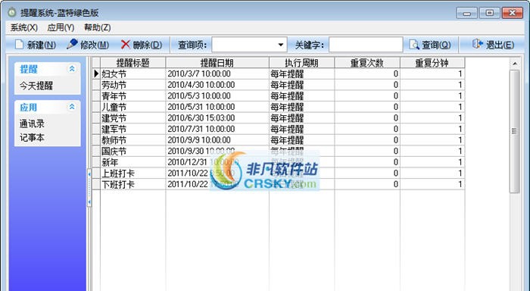Click the vertical scrollbar thumb of the table

coord(514,131)
